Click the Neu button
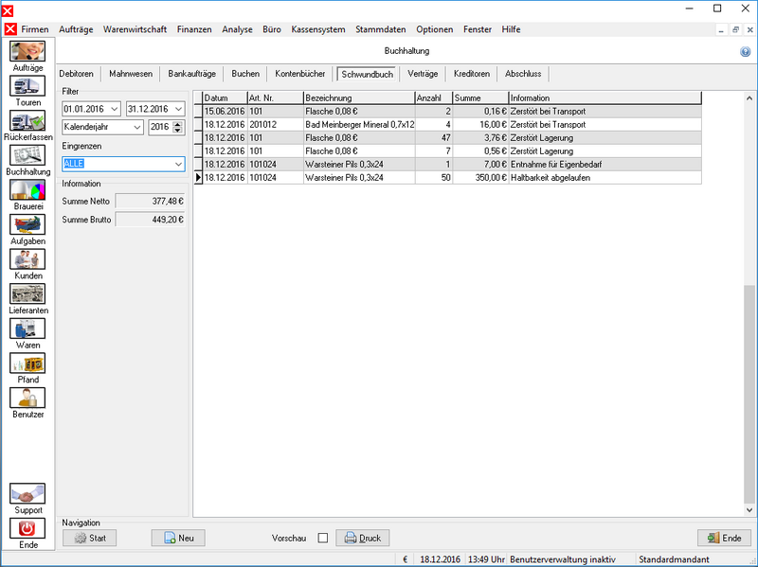This screenshot has height=567, width=758. (x=178, y=538)
